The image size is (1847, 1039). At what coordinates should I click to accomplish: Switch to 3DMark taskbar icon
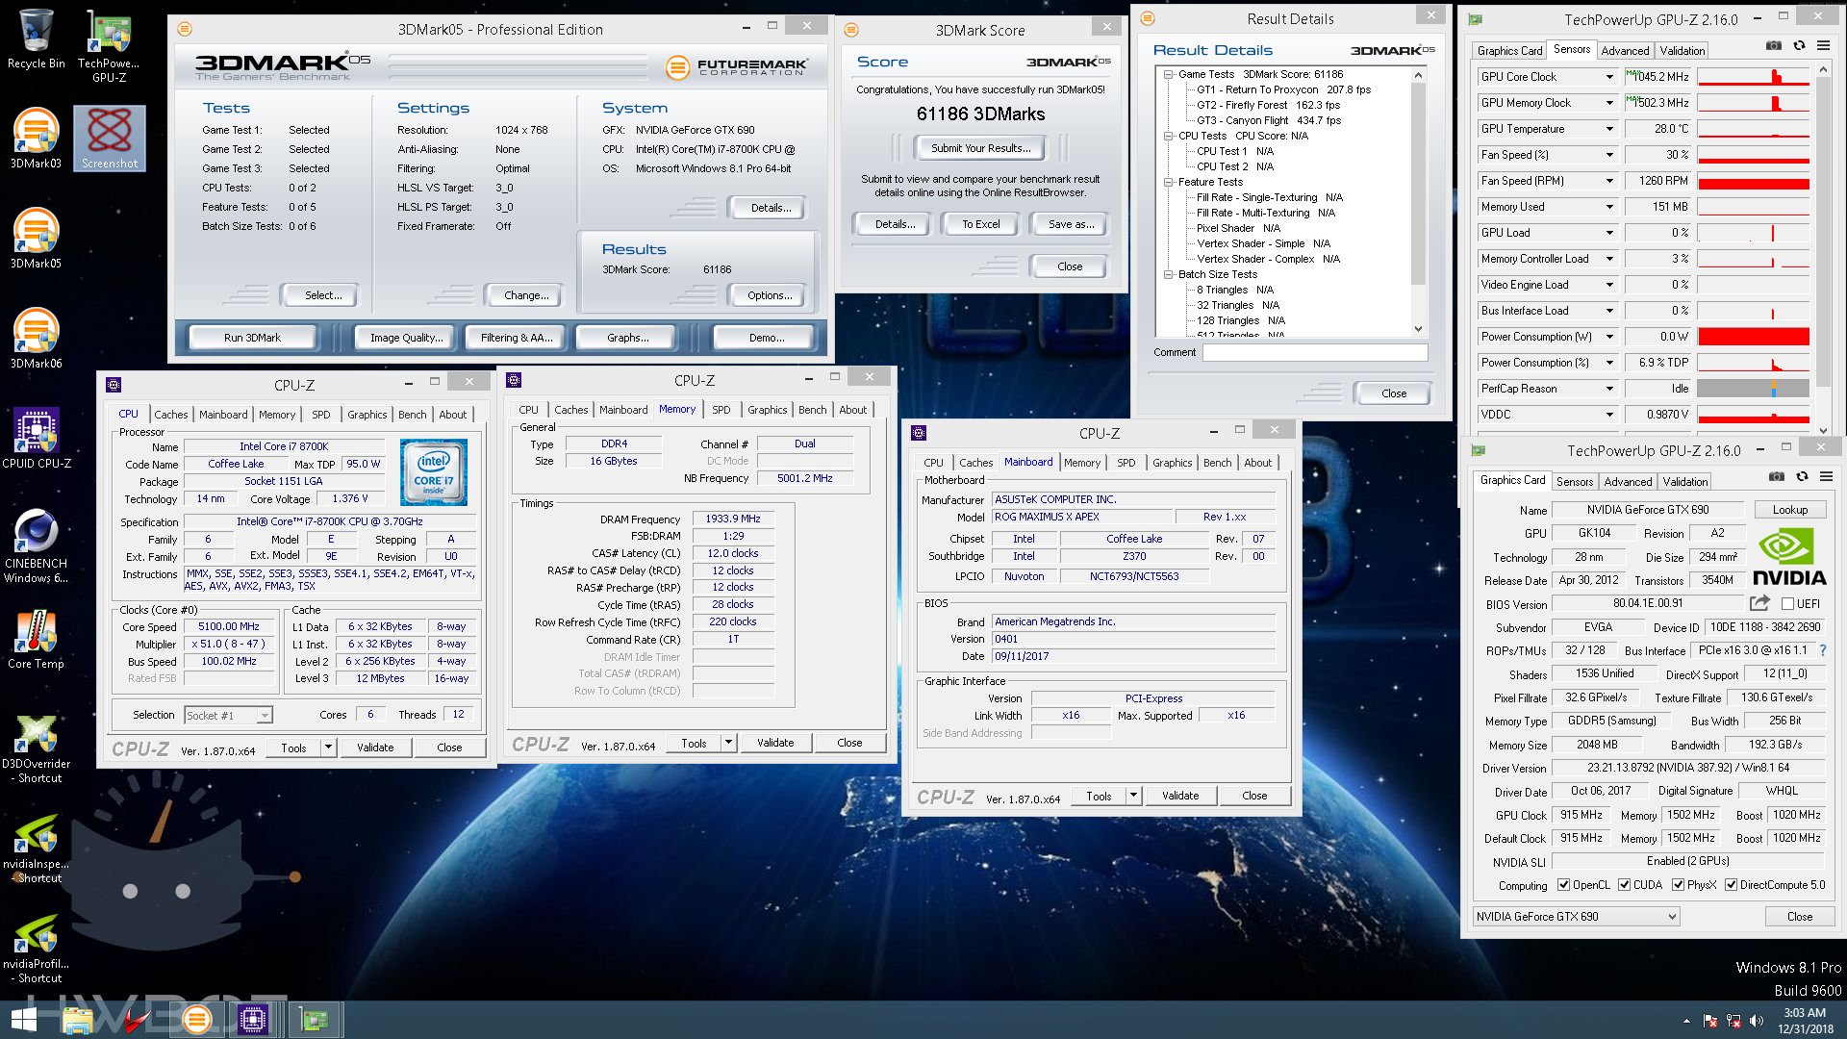(197, 1020)
